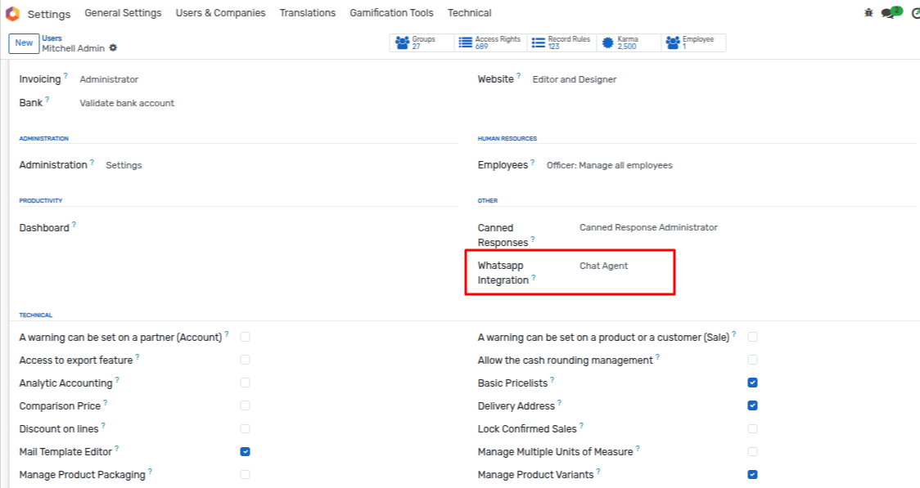Image resolution: width=920 pixels, height=488 pixels.
Task: Disable Basic Pricelists checkbox
Action: point(752,383)
